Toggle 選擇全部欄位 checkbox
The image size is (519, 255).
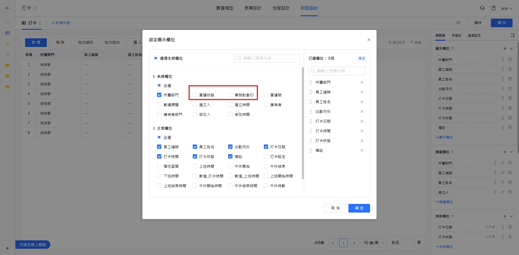tap(156, 58)
